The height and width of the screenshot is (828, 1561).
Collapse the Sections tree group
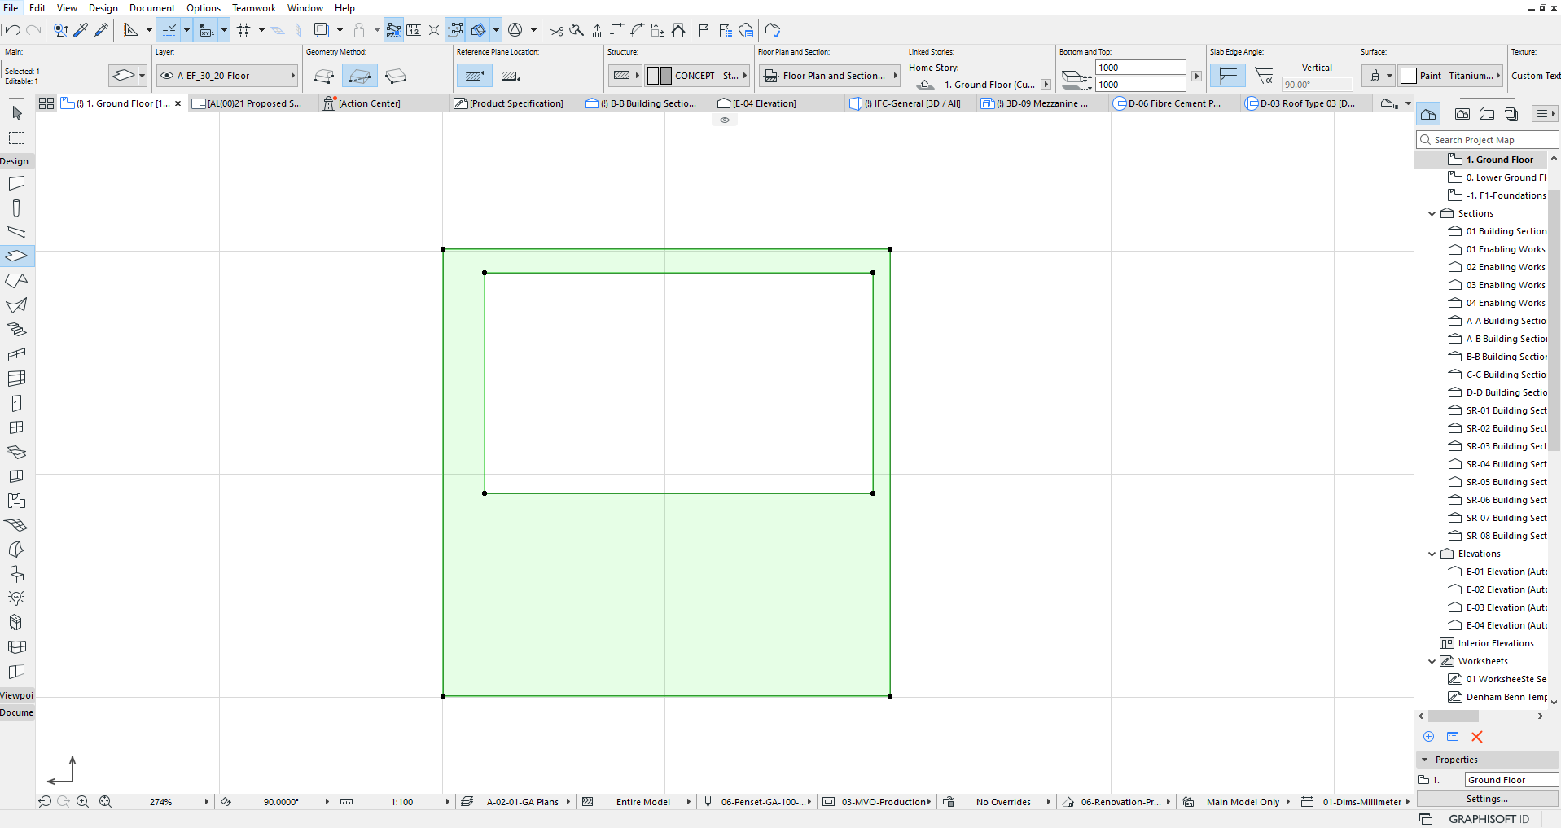click(1432, 213)
